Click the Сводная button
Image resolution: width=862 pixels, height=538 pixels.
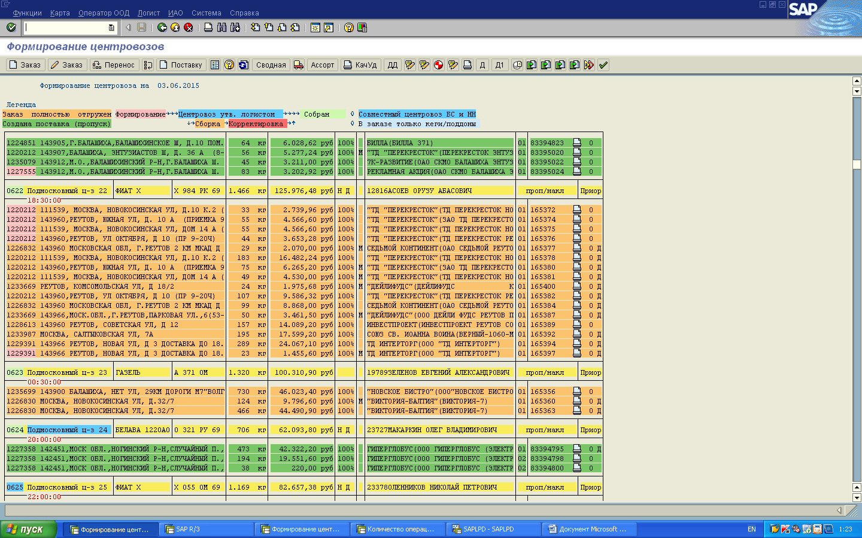(271, 65)
